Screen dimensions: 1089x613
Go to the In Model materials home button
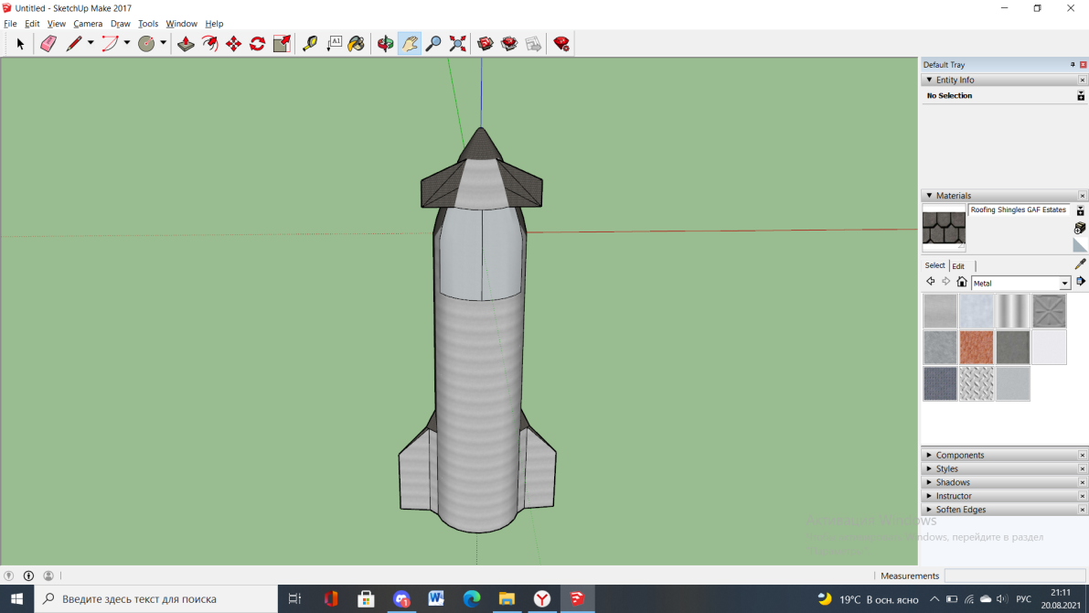click(961, 282)
